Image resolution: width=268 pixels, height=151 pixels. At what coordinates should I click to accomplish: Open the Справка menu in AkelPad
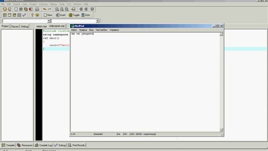pos(114,30)
